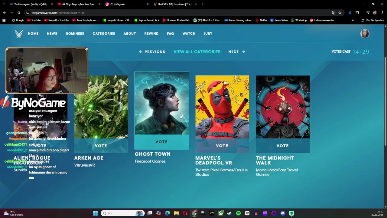
Task: Open the YouTube bookmark
Action: [34, 20]
